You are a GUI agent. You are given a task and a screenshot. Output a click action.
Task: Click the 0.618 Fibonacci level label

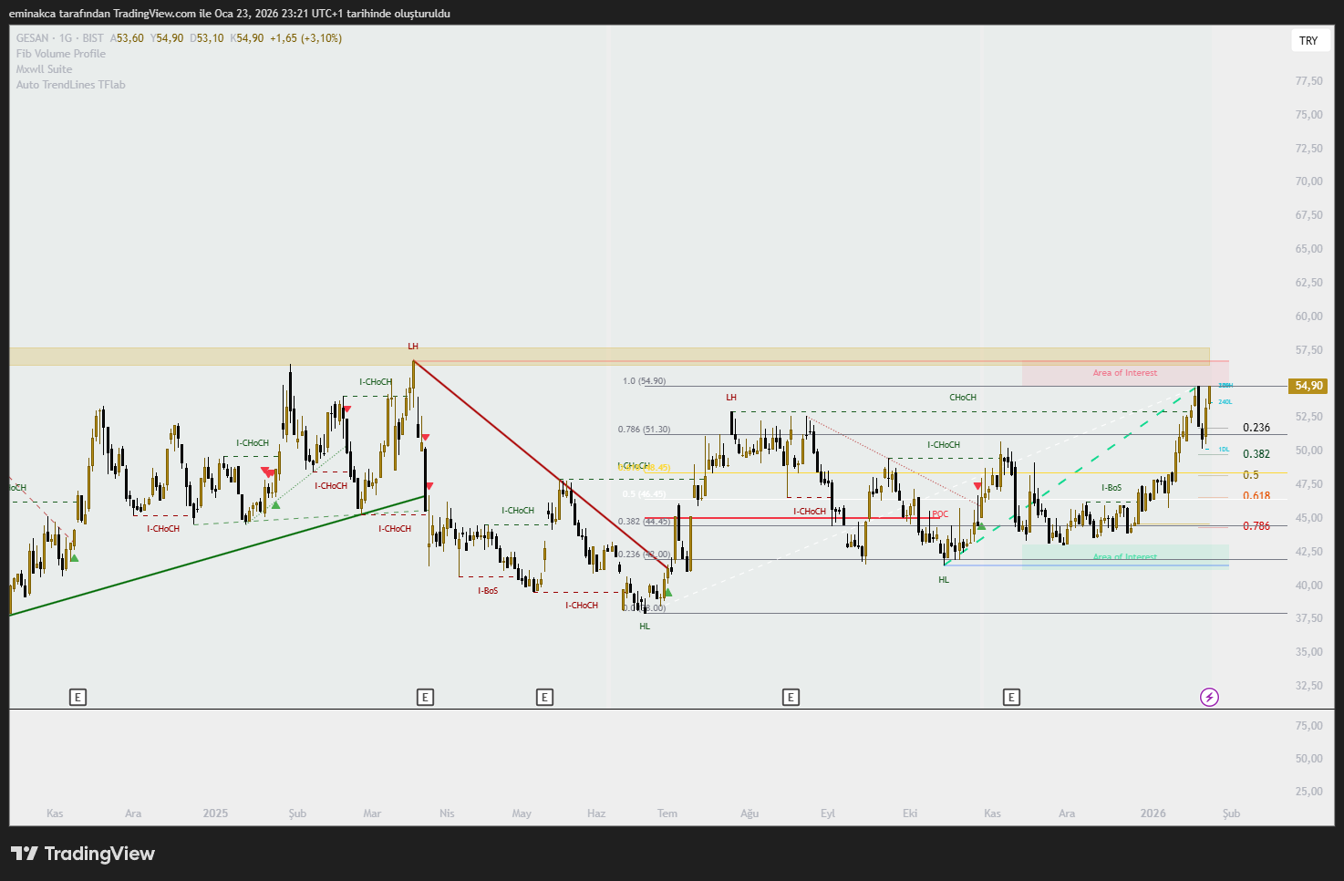pos(1256,496)
